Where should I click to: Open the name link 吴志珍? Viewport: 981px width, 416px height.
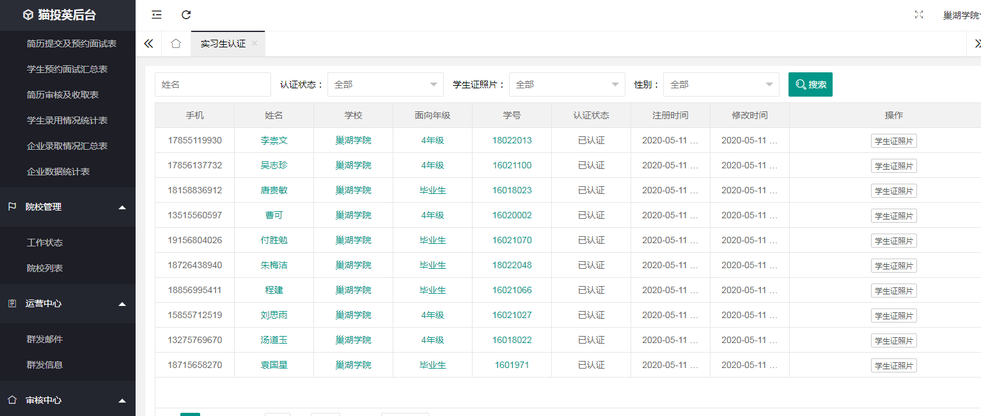274,165
